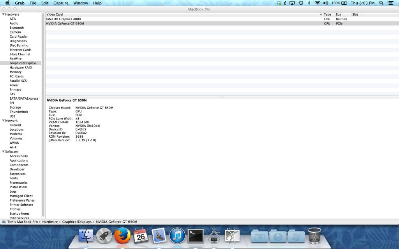
Task: Click the Wi-Fi status icon
Action: click(x=317, y=3)
